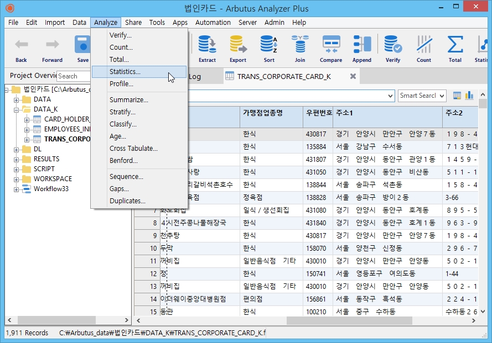Viewport: 492px width, 343px height.
Task: Expand the EMPLOYEES_INFO table node
Action: [x=27, y=130]
